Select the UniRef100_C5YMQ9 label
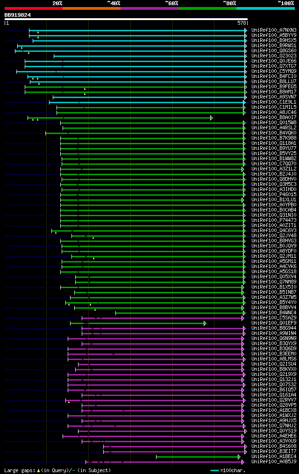The image size is (299, 474). coord(274,71)
